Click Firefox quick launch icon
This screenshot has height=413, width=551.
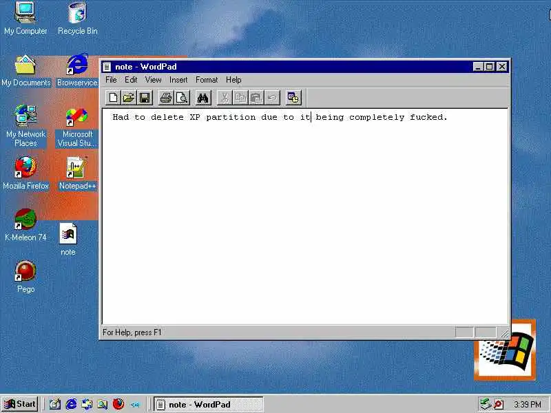118,404
